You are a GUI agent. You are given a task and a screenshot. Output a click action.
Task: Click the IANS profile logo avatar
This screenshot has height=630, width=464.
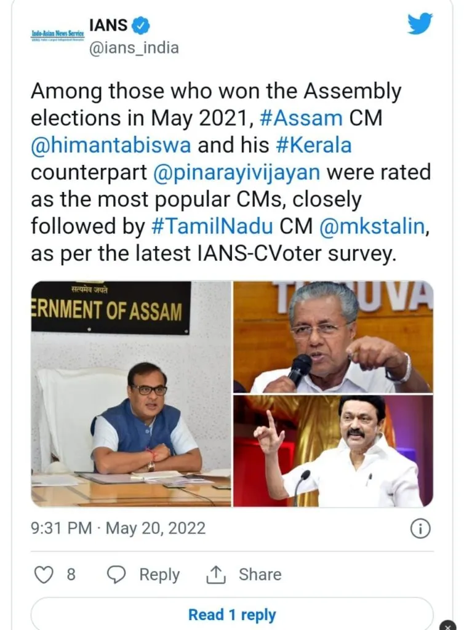pyautogui.click(x=58, y=35)
